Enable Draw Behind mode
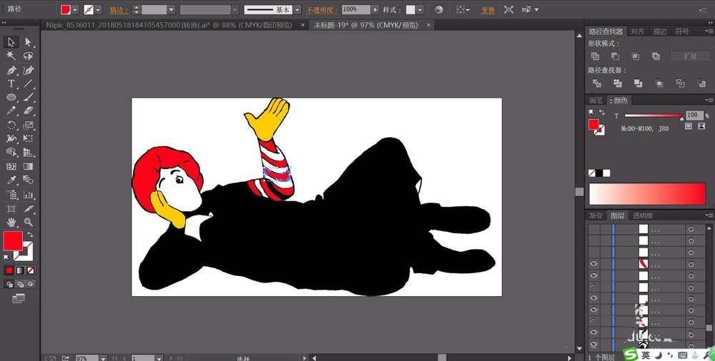This screenshot has height=361, width=715. pos(21,284)
